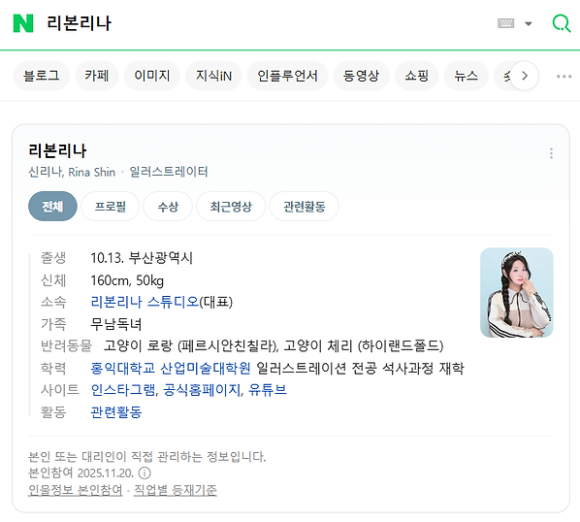Open the 유튜브 site link
Viewport: 580px width, 522px height.
pos(268,390)
